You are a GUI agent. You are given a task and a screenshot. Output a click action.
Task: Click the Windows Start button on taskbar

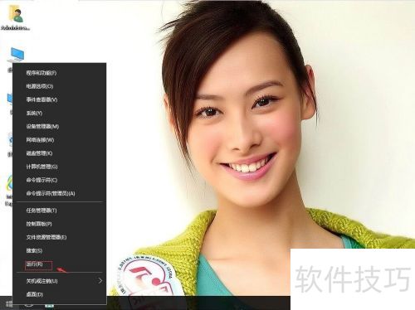point(9,304)
